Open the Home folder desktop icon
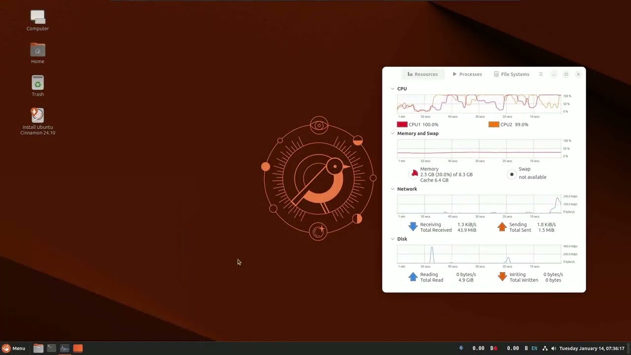 click(37, 53)
